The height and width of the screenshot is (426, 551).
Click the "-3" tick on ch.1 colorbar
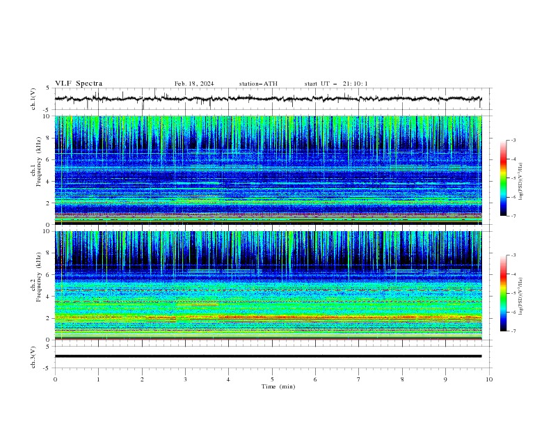pos(513,140)
